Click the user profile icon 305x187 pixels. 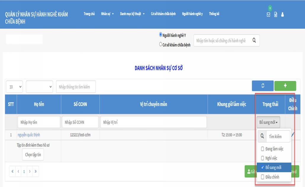(282, 14)
